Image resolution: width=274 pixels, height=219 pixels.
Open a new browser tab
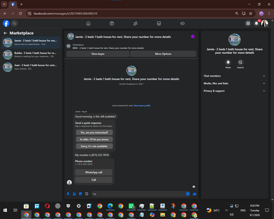pos(21,4)
